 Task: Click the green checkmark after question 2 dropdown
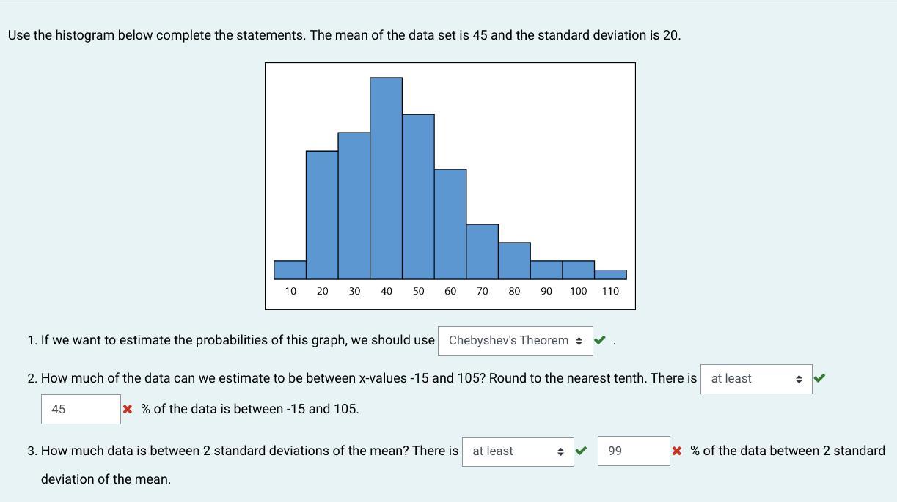click(x=819, y=378)
